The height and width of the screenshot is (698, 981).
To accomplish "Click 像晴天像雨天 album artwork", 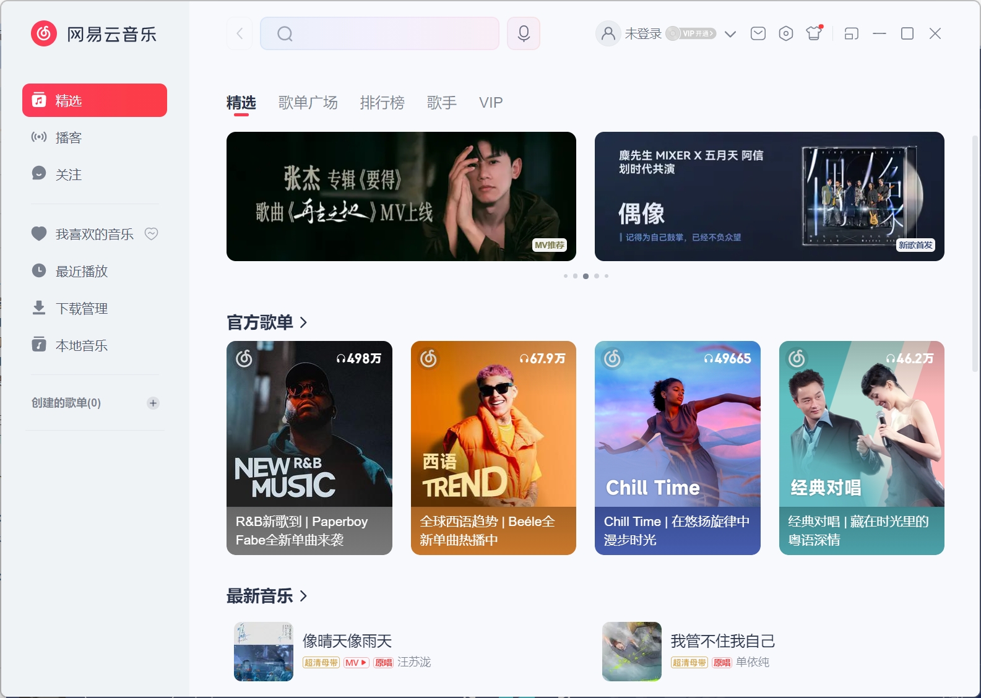I will pos(264,652).
